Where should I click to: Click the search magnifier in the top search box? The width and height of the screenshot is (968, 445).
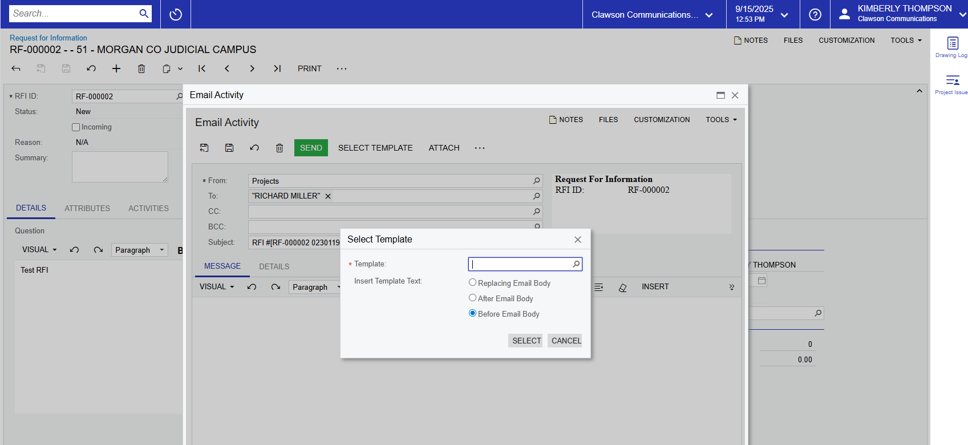tap(144, 14)
